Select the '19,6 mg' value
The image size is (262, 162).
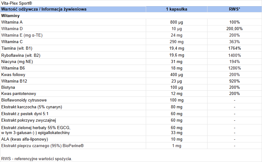177,55
